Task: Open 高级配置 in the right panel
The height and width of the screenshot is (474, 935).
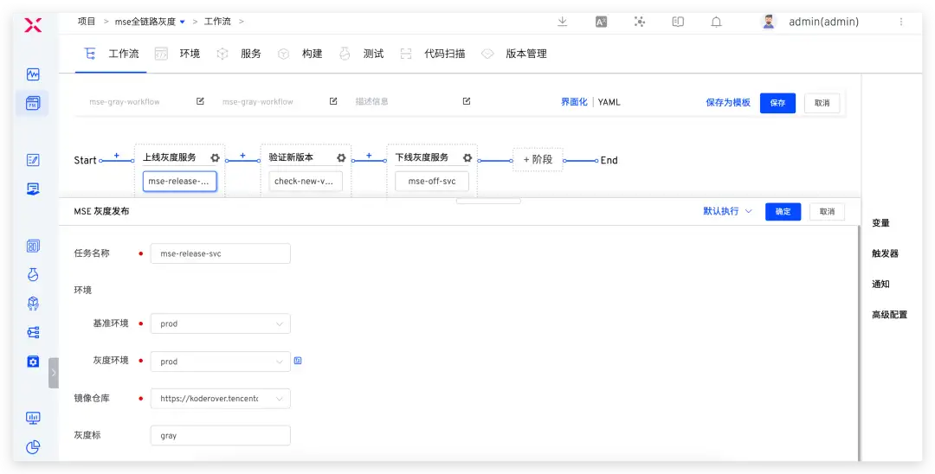Action: [890, 314]
